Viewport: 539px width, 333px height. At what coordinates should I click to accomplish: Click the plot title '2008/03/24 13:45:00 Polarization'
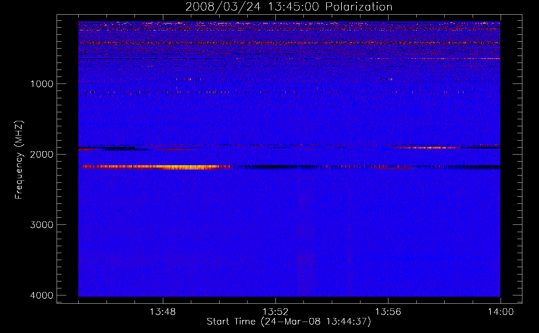pyautogui.click(x=289, y=7)
